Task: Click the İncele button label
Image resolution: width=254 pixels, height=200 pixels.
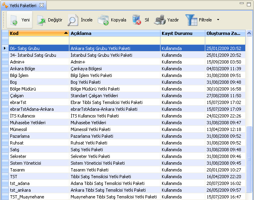Action: (87, 20)
